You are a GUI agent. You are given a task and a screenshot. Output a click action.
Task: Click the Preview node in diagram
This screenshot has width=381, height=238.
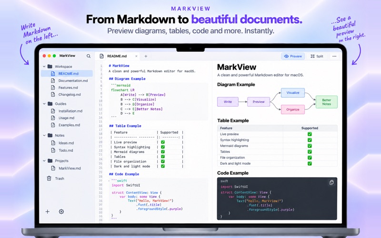(x=259, y=102)
